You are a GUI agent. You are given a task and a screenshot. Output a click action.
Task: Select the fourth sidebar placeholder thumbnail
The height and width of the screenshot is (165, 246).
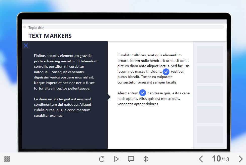(210, 115)
